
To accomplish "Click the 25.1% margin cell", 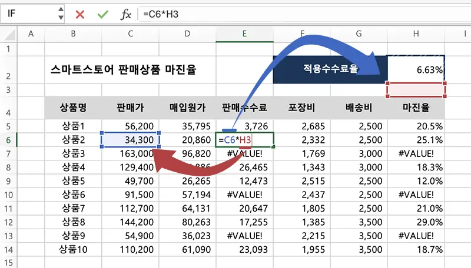I will click(x=416, y=140).
